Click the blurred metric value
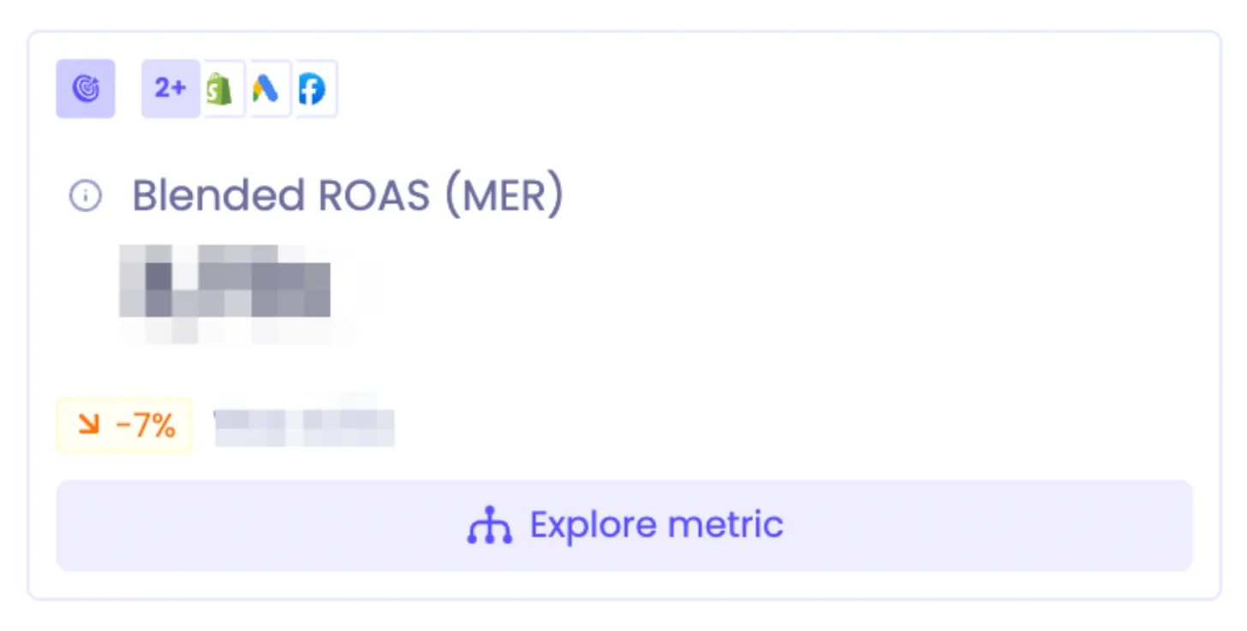 point(225,283)
